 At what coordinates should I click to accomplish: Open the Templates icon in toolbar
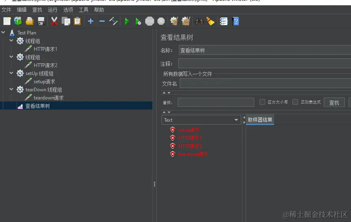[x=18, y=21]
